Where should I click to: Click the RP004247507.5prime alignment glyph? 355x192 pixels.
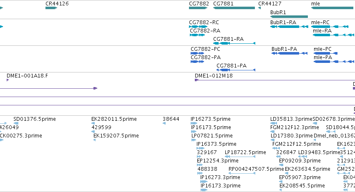click(x=242, y=173)
